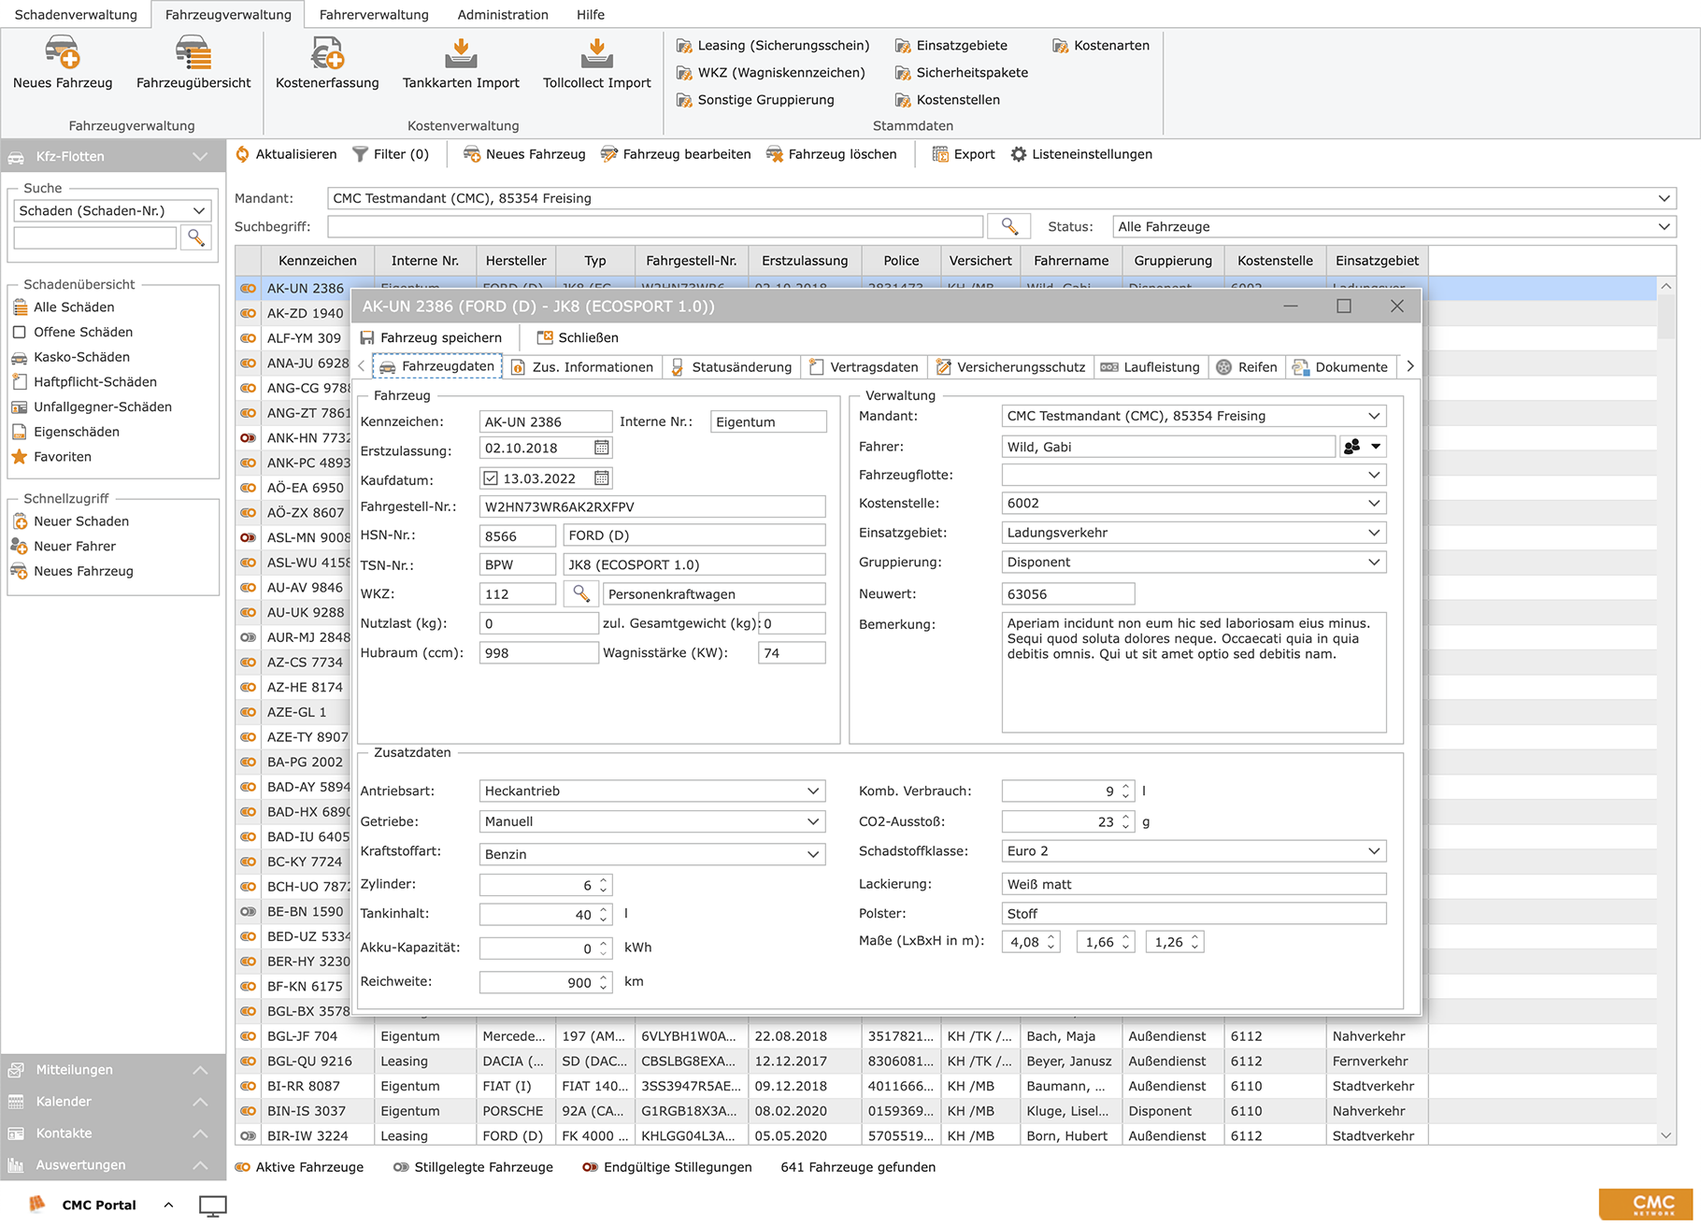
Task: Open Listeneinstellungen gear option
Action: point(1081,154)
